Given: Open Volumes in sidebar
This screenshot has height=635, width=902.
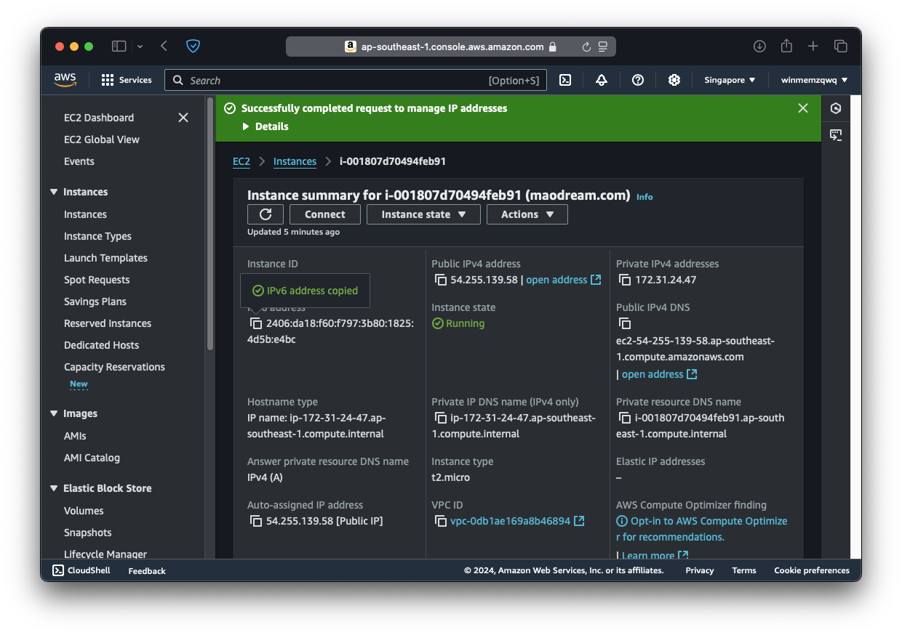Looking at the screenshot, I should 84,511.
